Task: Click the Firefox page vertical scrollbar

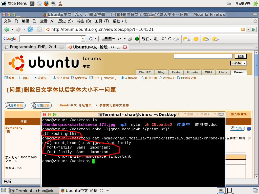Action: [x=256, y=114]
